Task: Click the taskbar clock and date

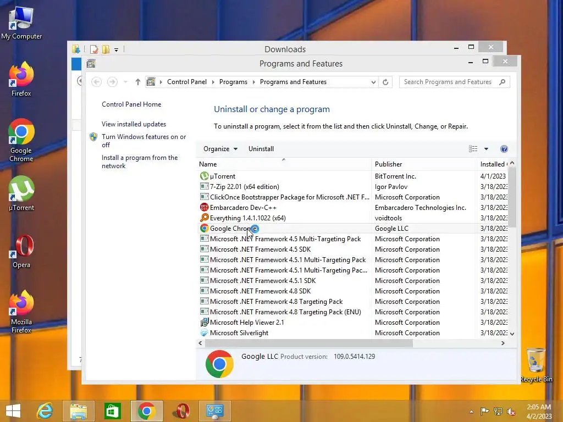Action: [539, 411]
